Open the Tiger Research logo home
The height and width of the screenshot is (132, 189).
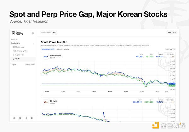18,33
